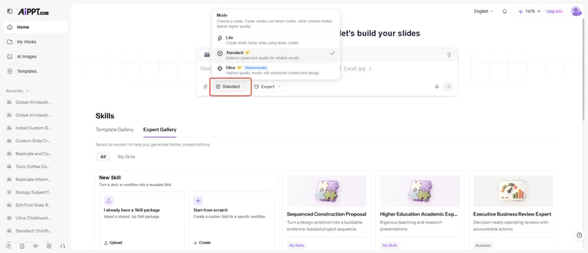588x253 pixels.
Task: Click the Business tag on Executive Review
Action: pos(483,245)
